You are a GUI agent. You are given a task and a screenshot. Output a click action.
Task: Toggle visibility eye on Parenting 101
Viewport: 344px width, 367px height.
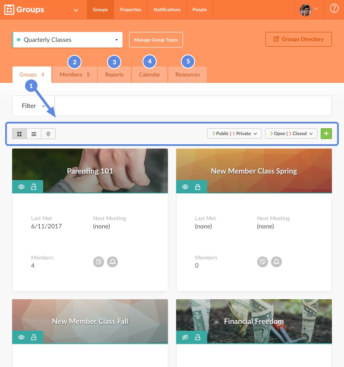pyautogui.click(x=21, y=187)
